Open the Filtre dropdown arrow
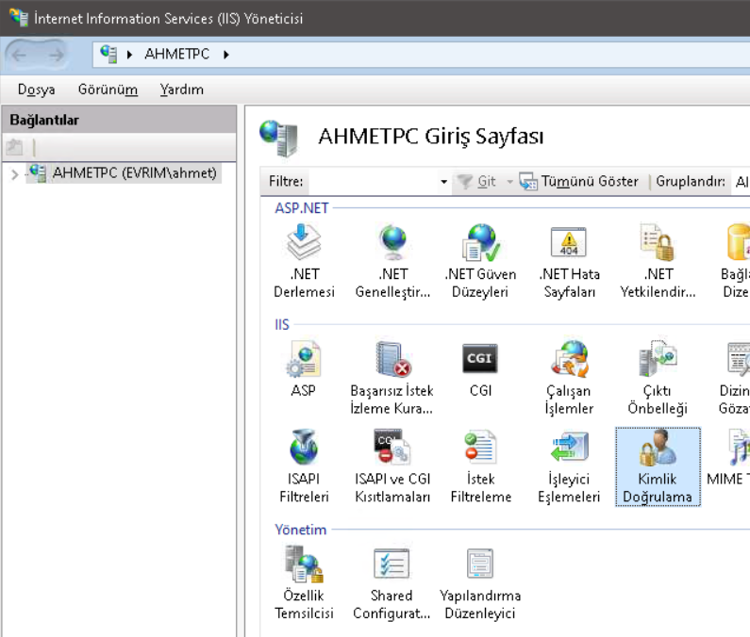 [x=444, y=182]
